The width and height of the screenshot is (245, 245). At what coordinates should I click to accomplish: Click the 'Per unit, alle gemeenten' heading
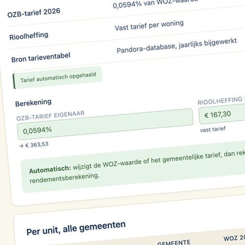(76, 228)
